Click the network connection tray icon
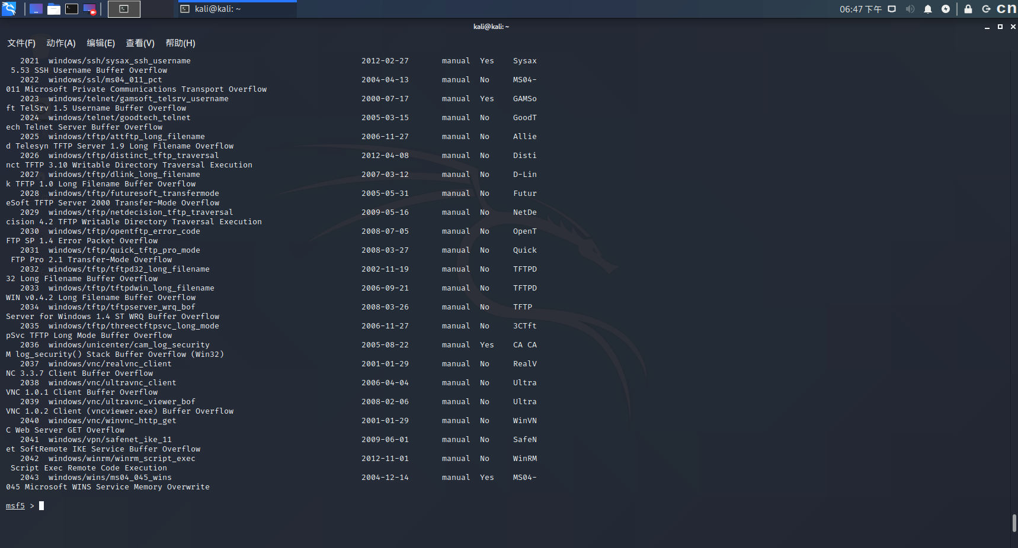This screenshot has width=1018, height=548. coord(892,9)
